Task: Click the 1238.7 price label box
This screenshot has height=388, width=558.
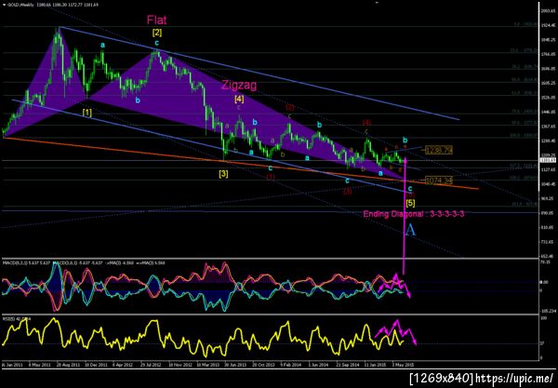Action: click(438, 150)
